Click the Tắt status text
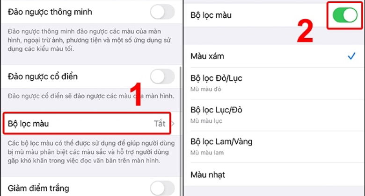365x196 pixels. 160,124
